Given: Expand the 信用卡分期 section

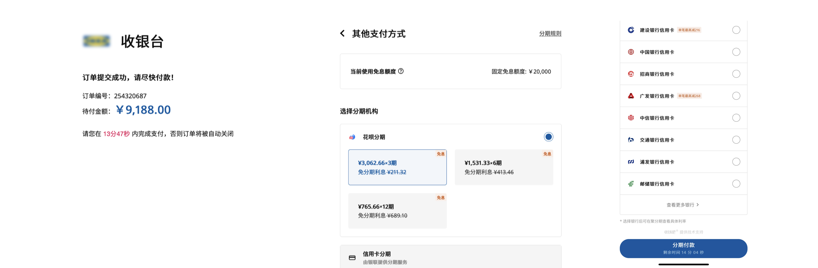Looking at the screenshot, I should tap(451, 257).
